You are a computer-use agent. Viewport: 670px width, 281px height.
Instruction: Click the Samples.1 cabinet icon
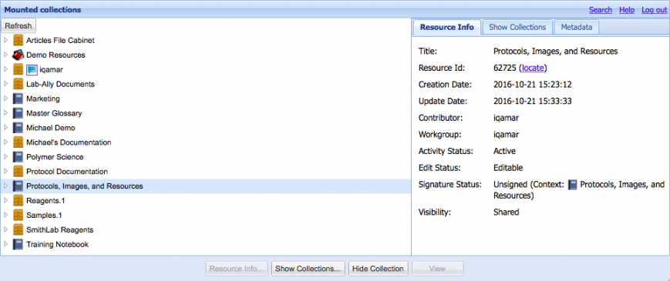pyautogui.click(x=18, y=216)
